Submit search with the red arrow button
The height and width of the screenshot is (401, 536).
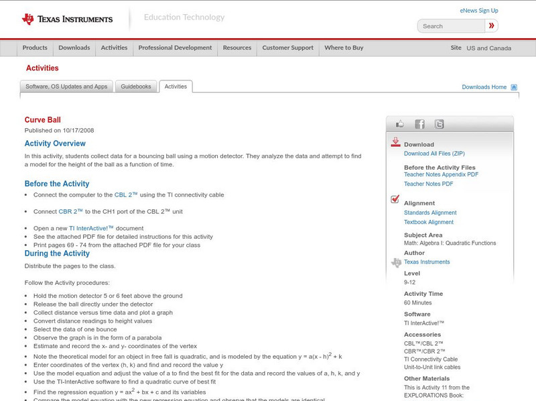pos(491,25)
